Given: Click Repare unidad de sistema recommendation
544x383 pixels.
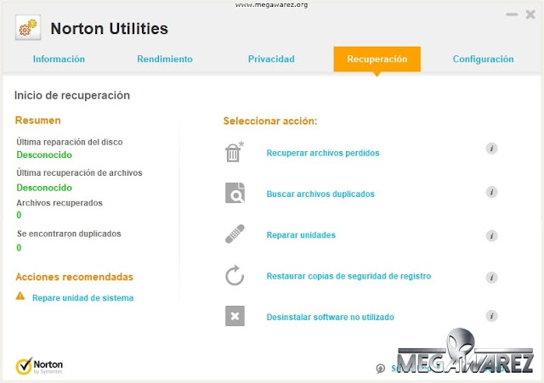Looking at the screenshot, I should click(x=82, y=298).
